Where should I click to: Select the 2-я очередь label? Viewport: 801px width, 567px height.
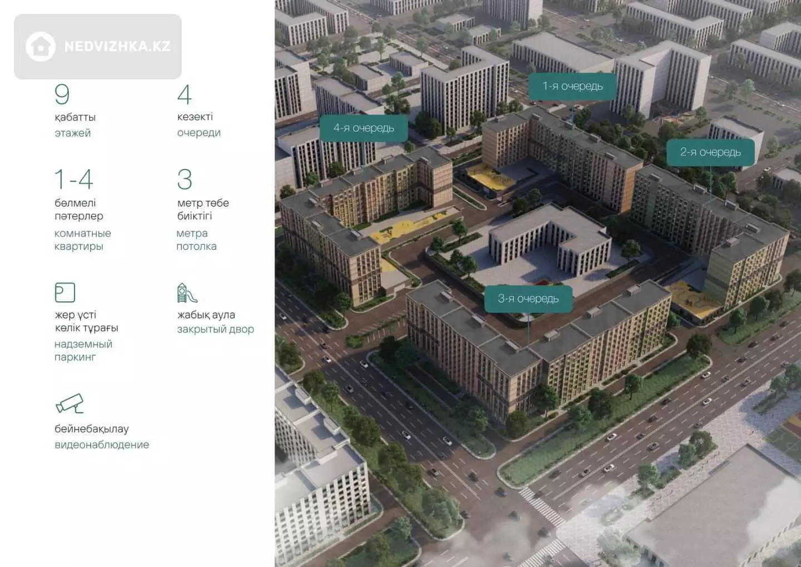point(710,152)
